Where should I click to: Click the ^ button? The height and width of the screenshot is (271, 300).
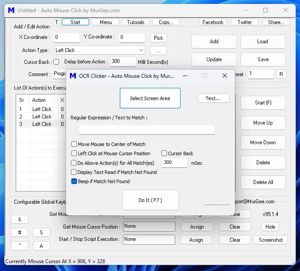20,246
